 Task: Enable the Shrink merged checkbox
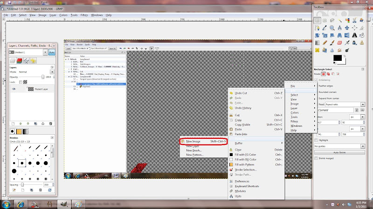point(316,158)
